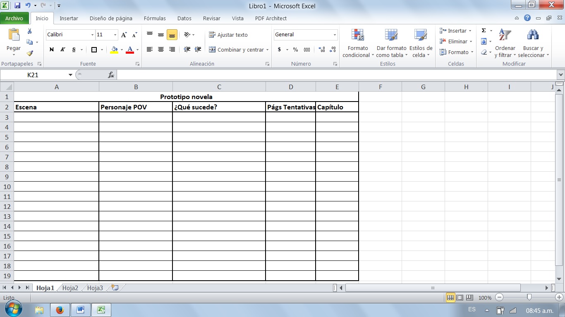This screenshot has width=565, height=317.
Task: Open Firefox from the taskbar
Action: pos(60,310)
